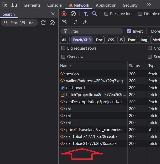The width and height of the screenshot is (160, 164).
Task: Enable the Screenshots checkbox
Action: 150,57
